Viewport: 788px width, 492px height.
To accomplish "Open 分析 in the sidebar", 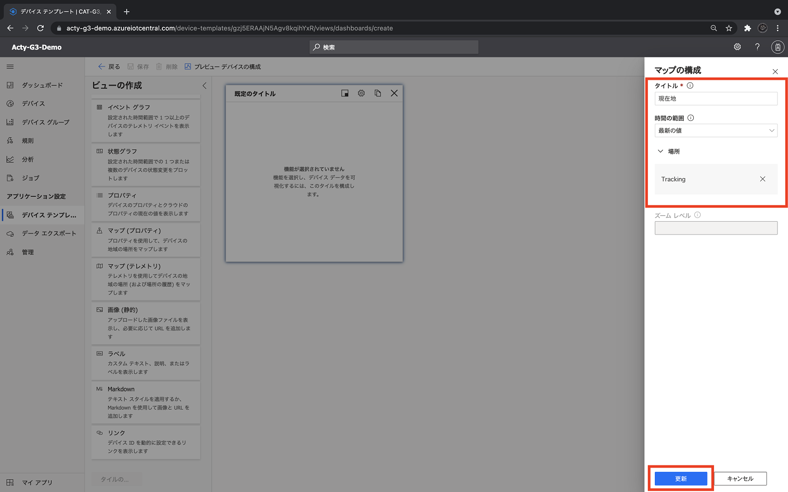I will [x=42, y=160].
